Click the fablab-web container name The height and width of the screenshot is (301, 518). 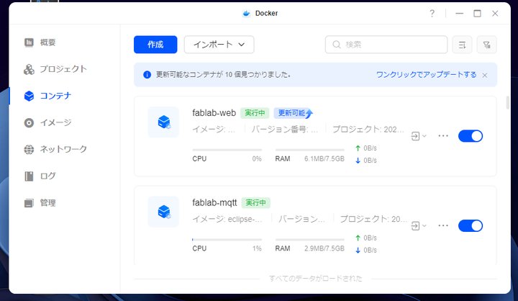tap(214, 113)
